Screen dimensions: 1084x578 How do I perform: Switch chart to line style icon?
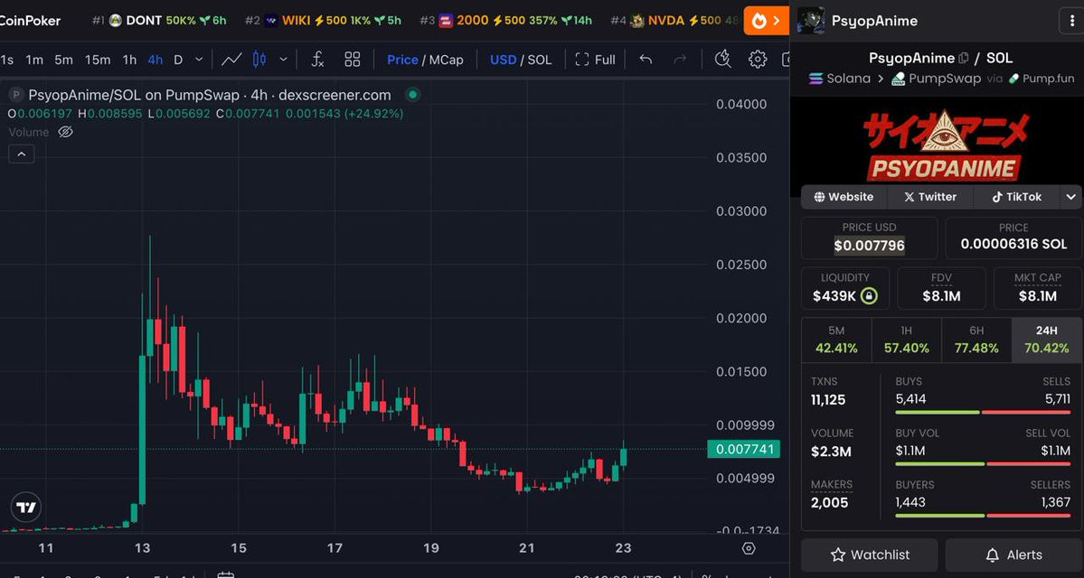231,60
